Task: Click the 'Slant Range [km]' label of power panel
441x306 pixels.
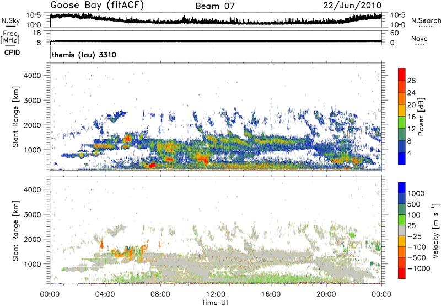Action: click(16, 117)
